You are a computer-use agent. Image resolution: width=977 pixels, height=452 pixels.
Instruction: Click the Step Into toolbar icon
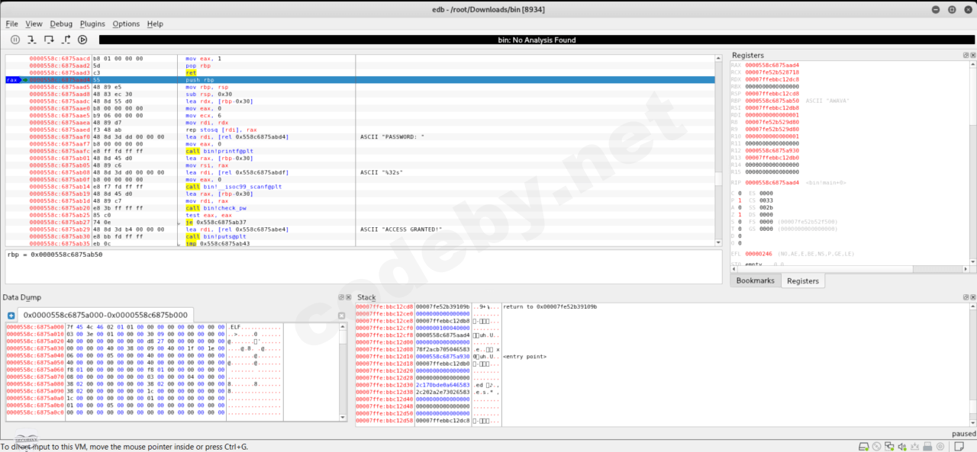[32, 40]
